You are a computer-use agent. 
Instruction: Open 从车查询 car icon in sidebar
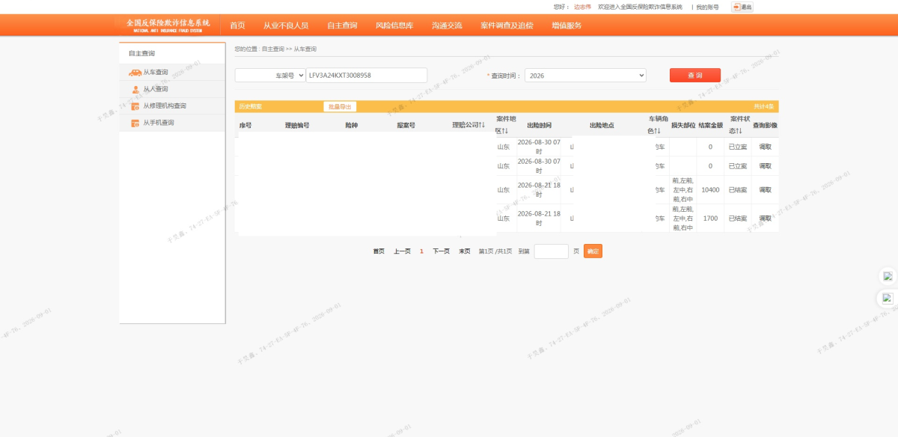[135, 73]
